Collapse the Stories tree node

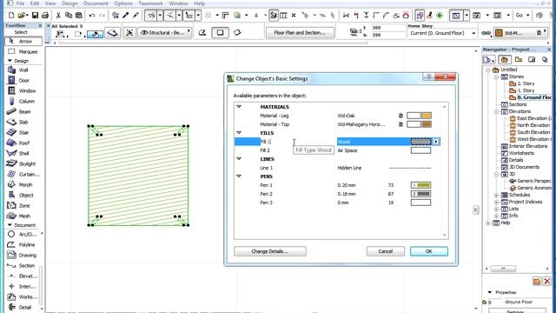496,77
